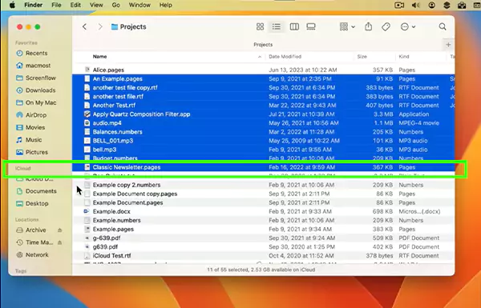Open the Finder menu
Image resolution: width=481 pixels, height=308 pixels.
tap(33, 6)
